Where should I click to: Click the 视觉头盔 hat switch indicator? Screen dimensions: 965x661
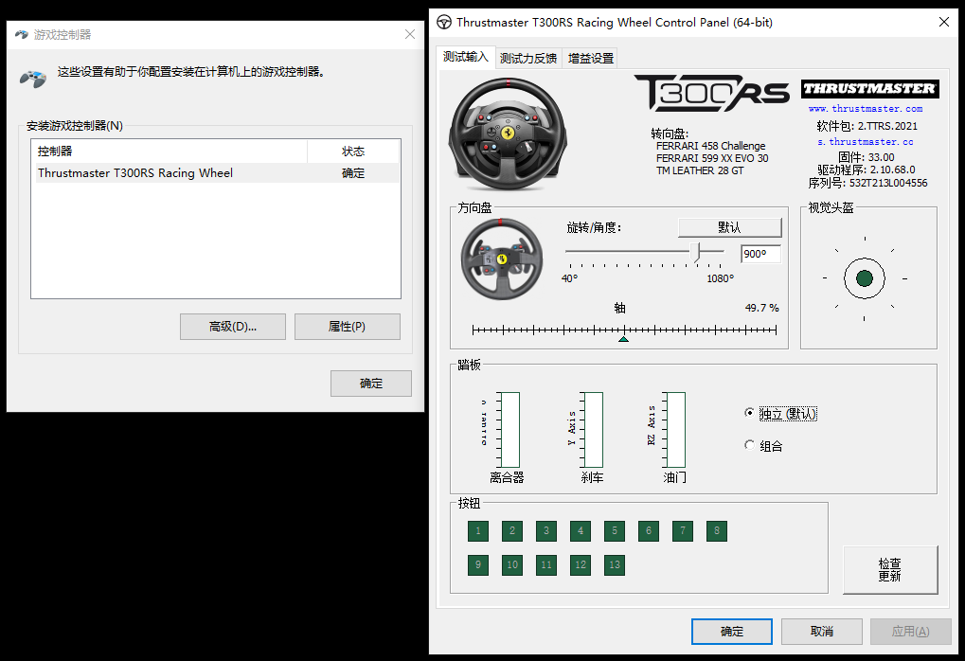864,278
